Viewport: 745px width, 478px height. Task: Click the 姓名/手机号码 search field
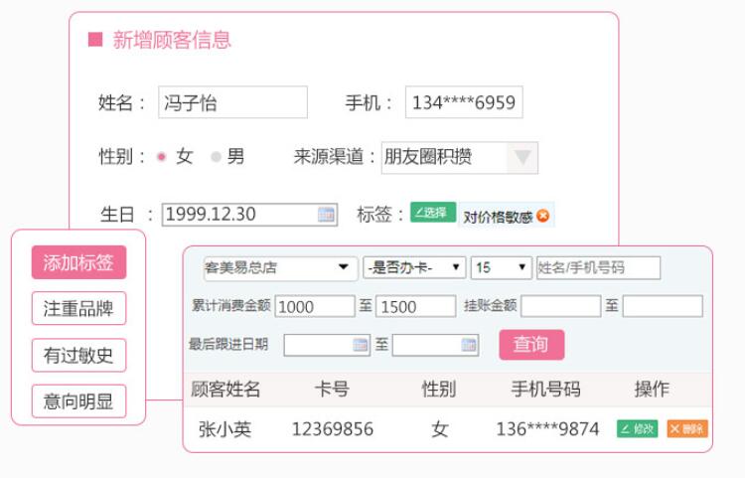tap(598, 267)
